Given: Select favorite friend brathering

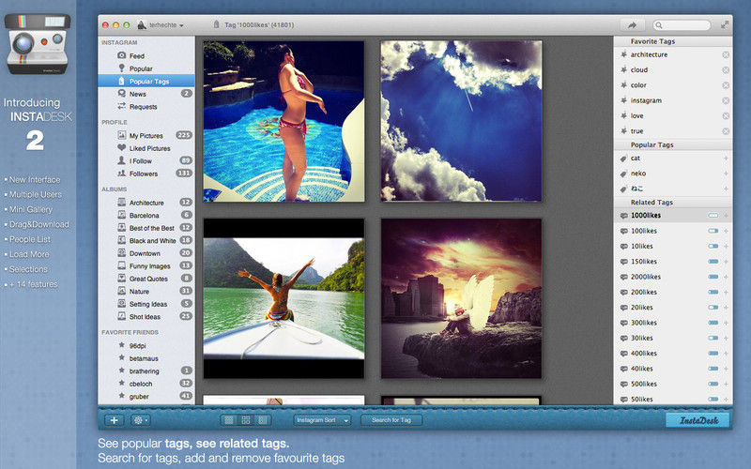Looking at the screenshot, I should click(x=146, y=371).
